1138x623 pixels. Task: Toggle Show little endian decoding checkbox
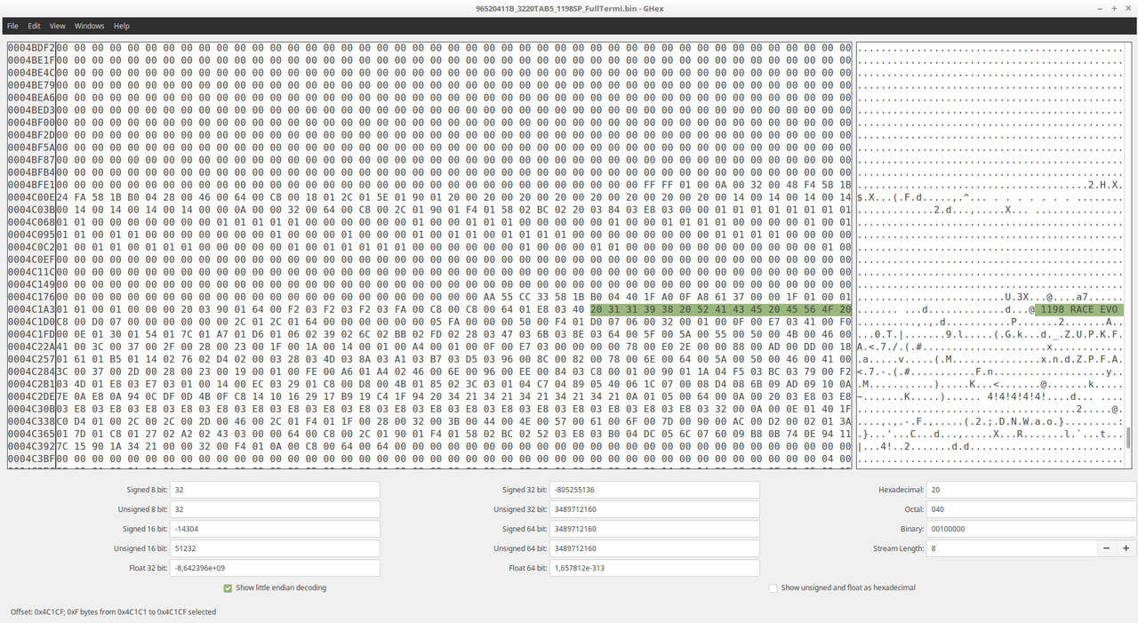275,587
